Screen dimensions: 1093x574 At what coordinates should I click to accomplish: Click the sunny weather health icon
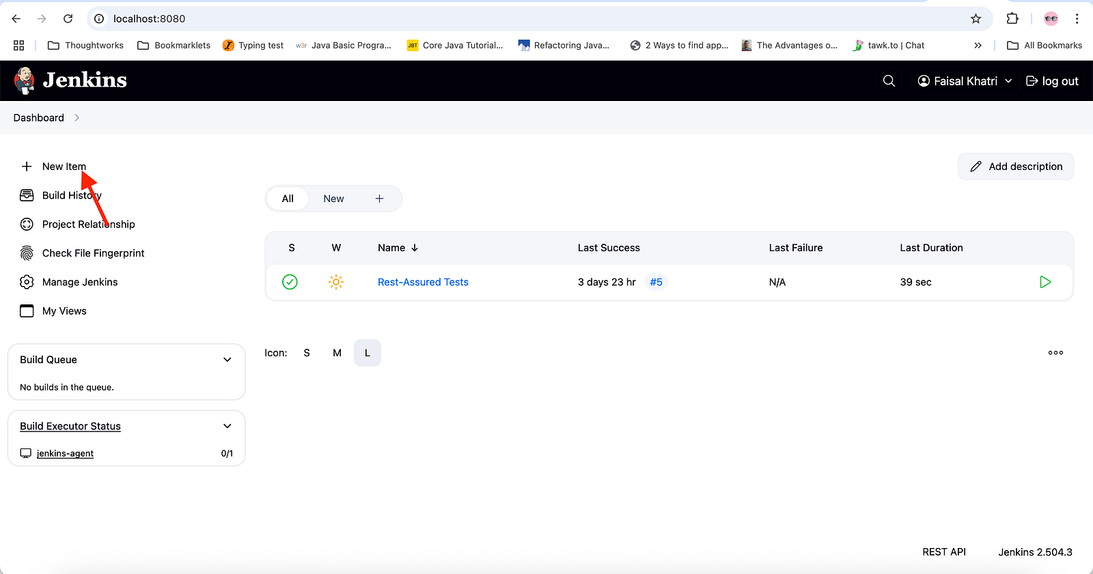[x=335, y=282]
